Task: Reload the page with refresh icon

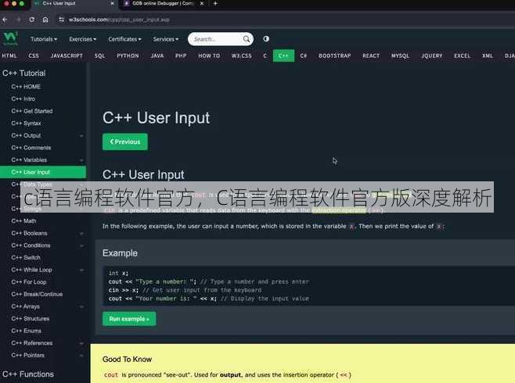Action: point(32,20)
